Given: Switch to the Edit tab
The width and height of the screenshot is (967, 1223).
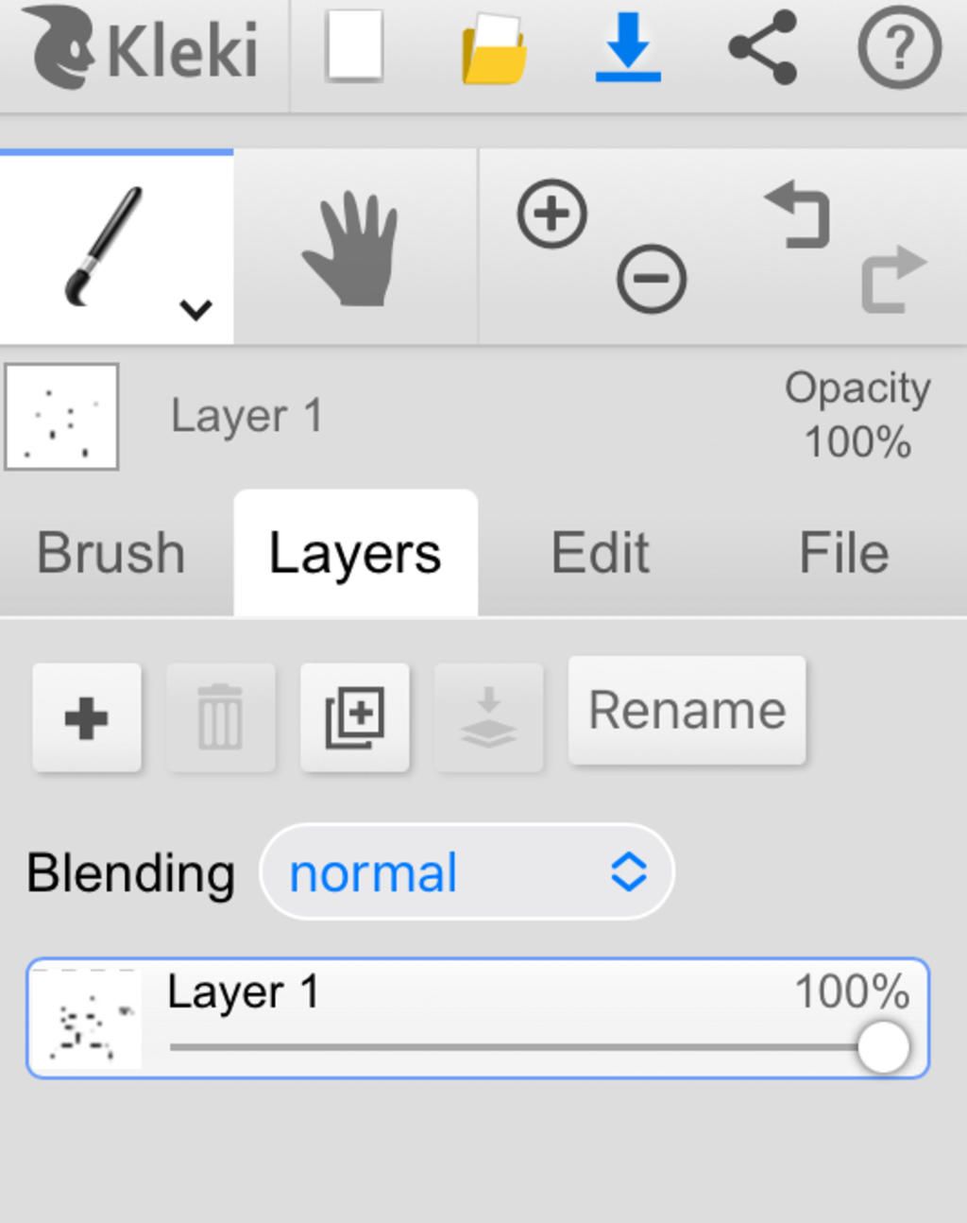Looking at the screenshot, I should click(600, 552).
